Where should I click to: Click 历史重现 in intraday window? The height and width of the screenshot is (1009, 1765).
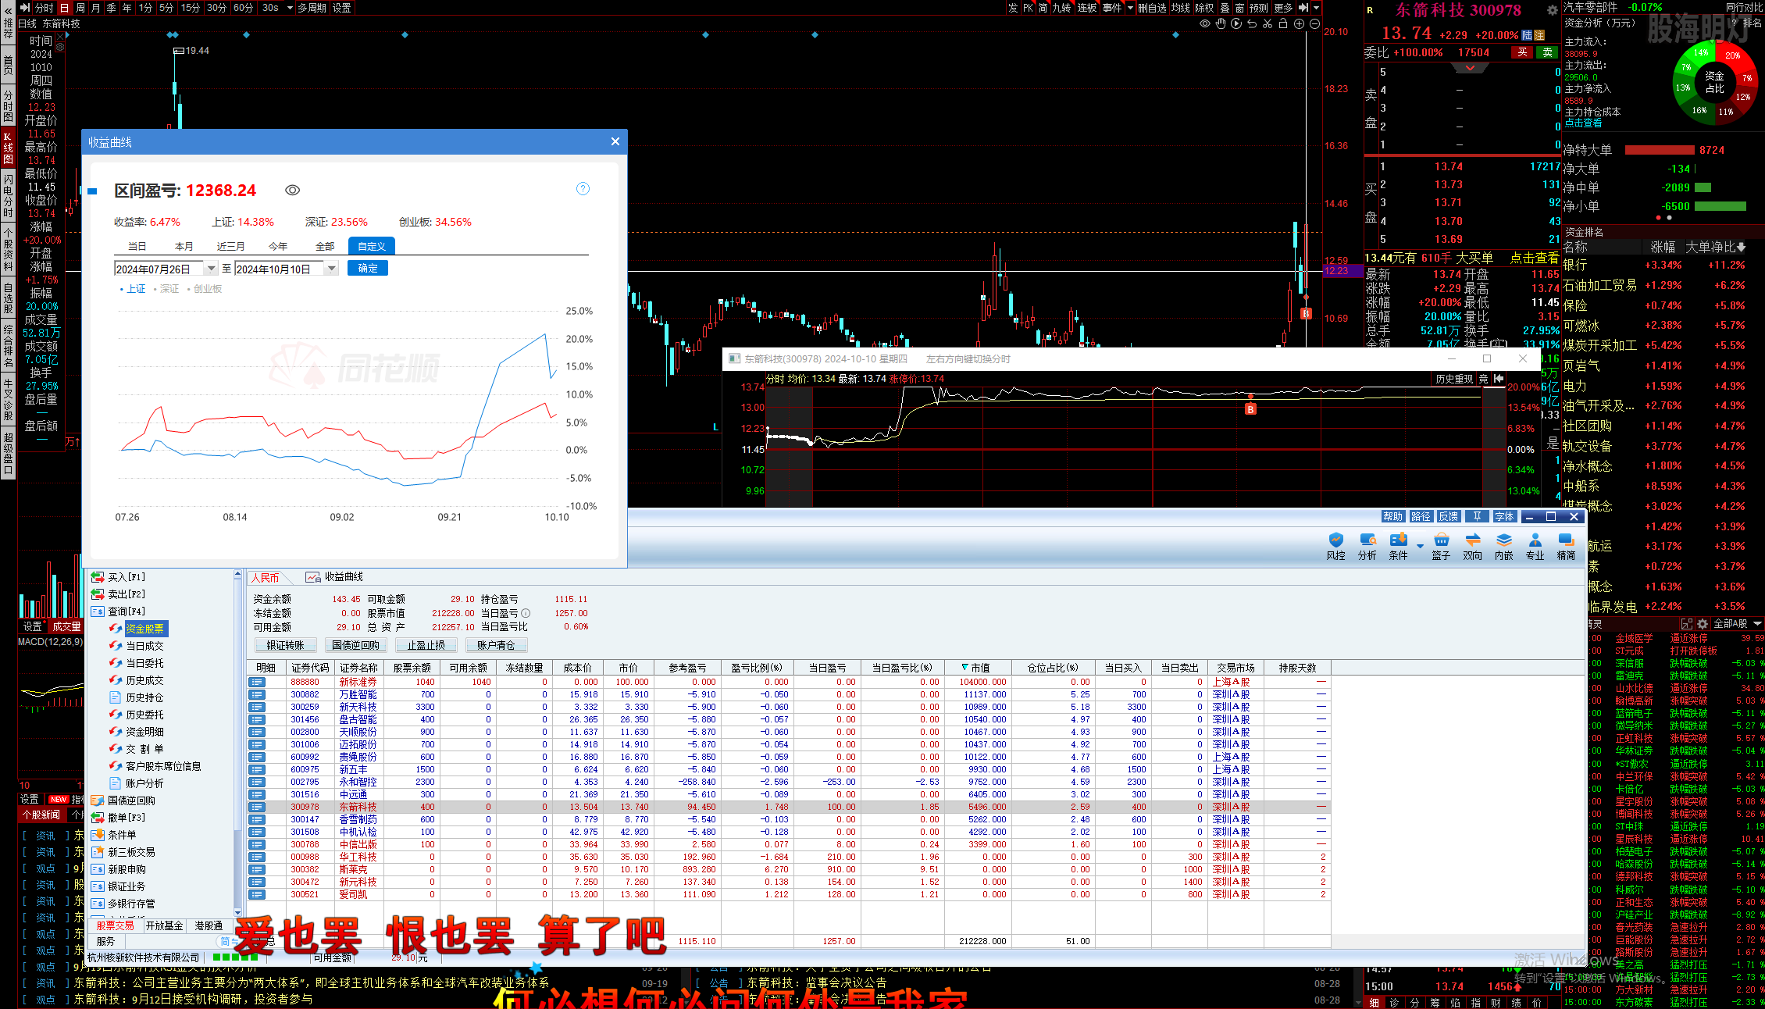tap(1454, 379)
